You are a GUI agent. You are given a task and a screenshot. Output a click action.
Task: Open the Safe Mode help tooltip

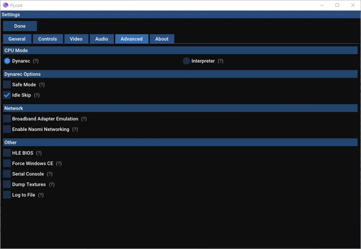(x=42, y=84)
